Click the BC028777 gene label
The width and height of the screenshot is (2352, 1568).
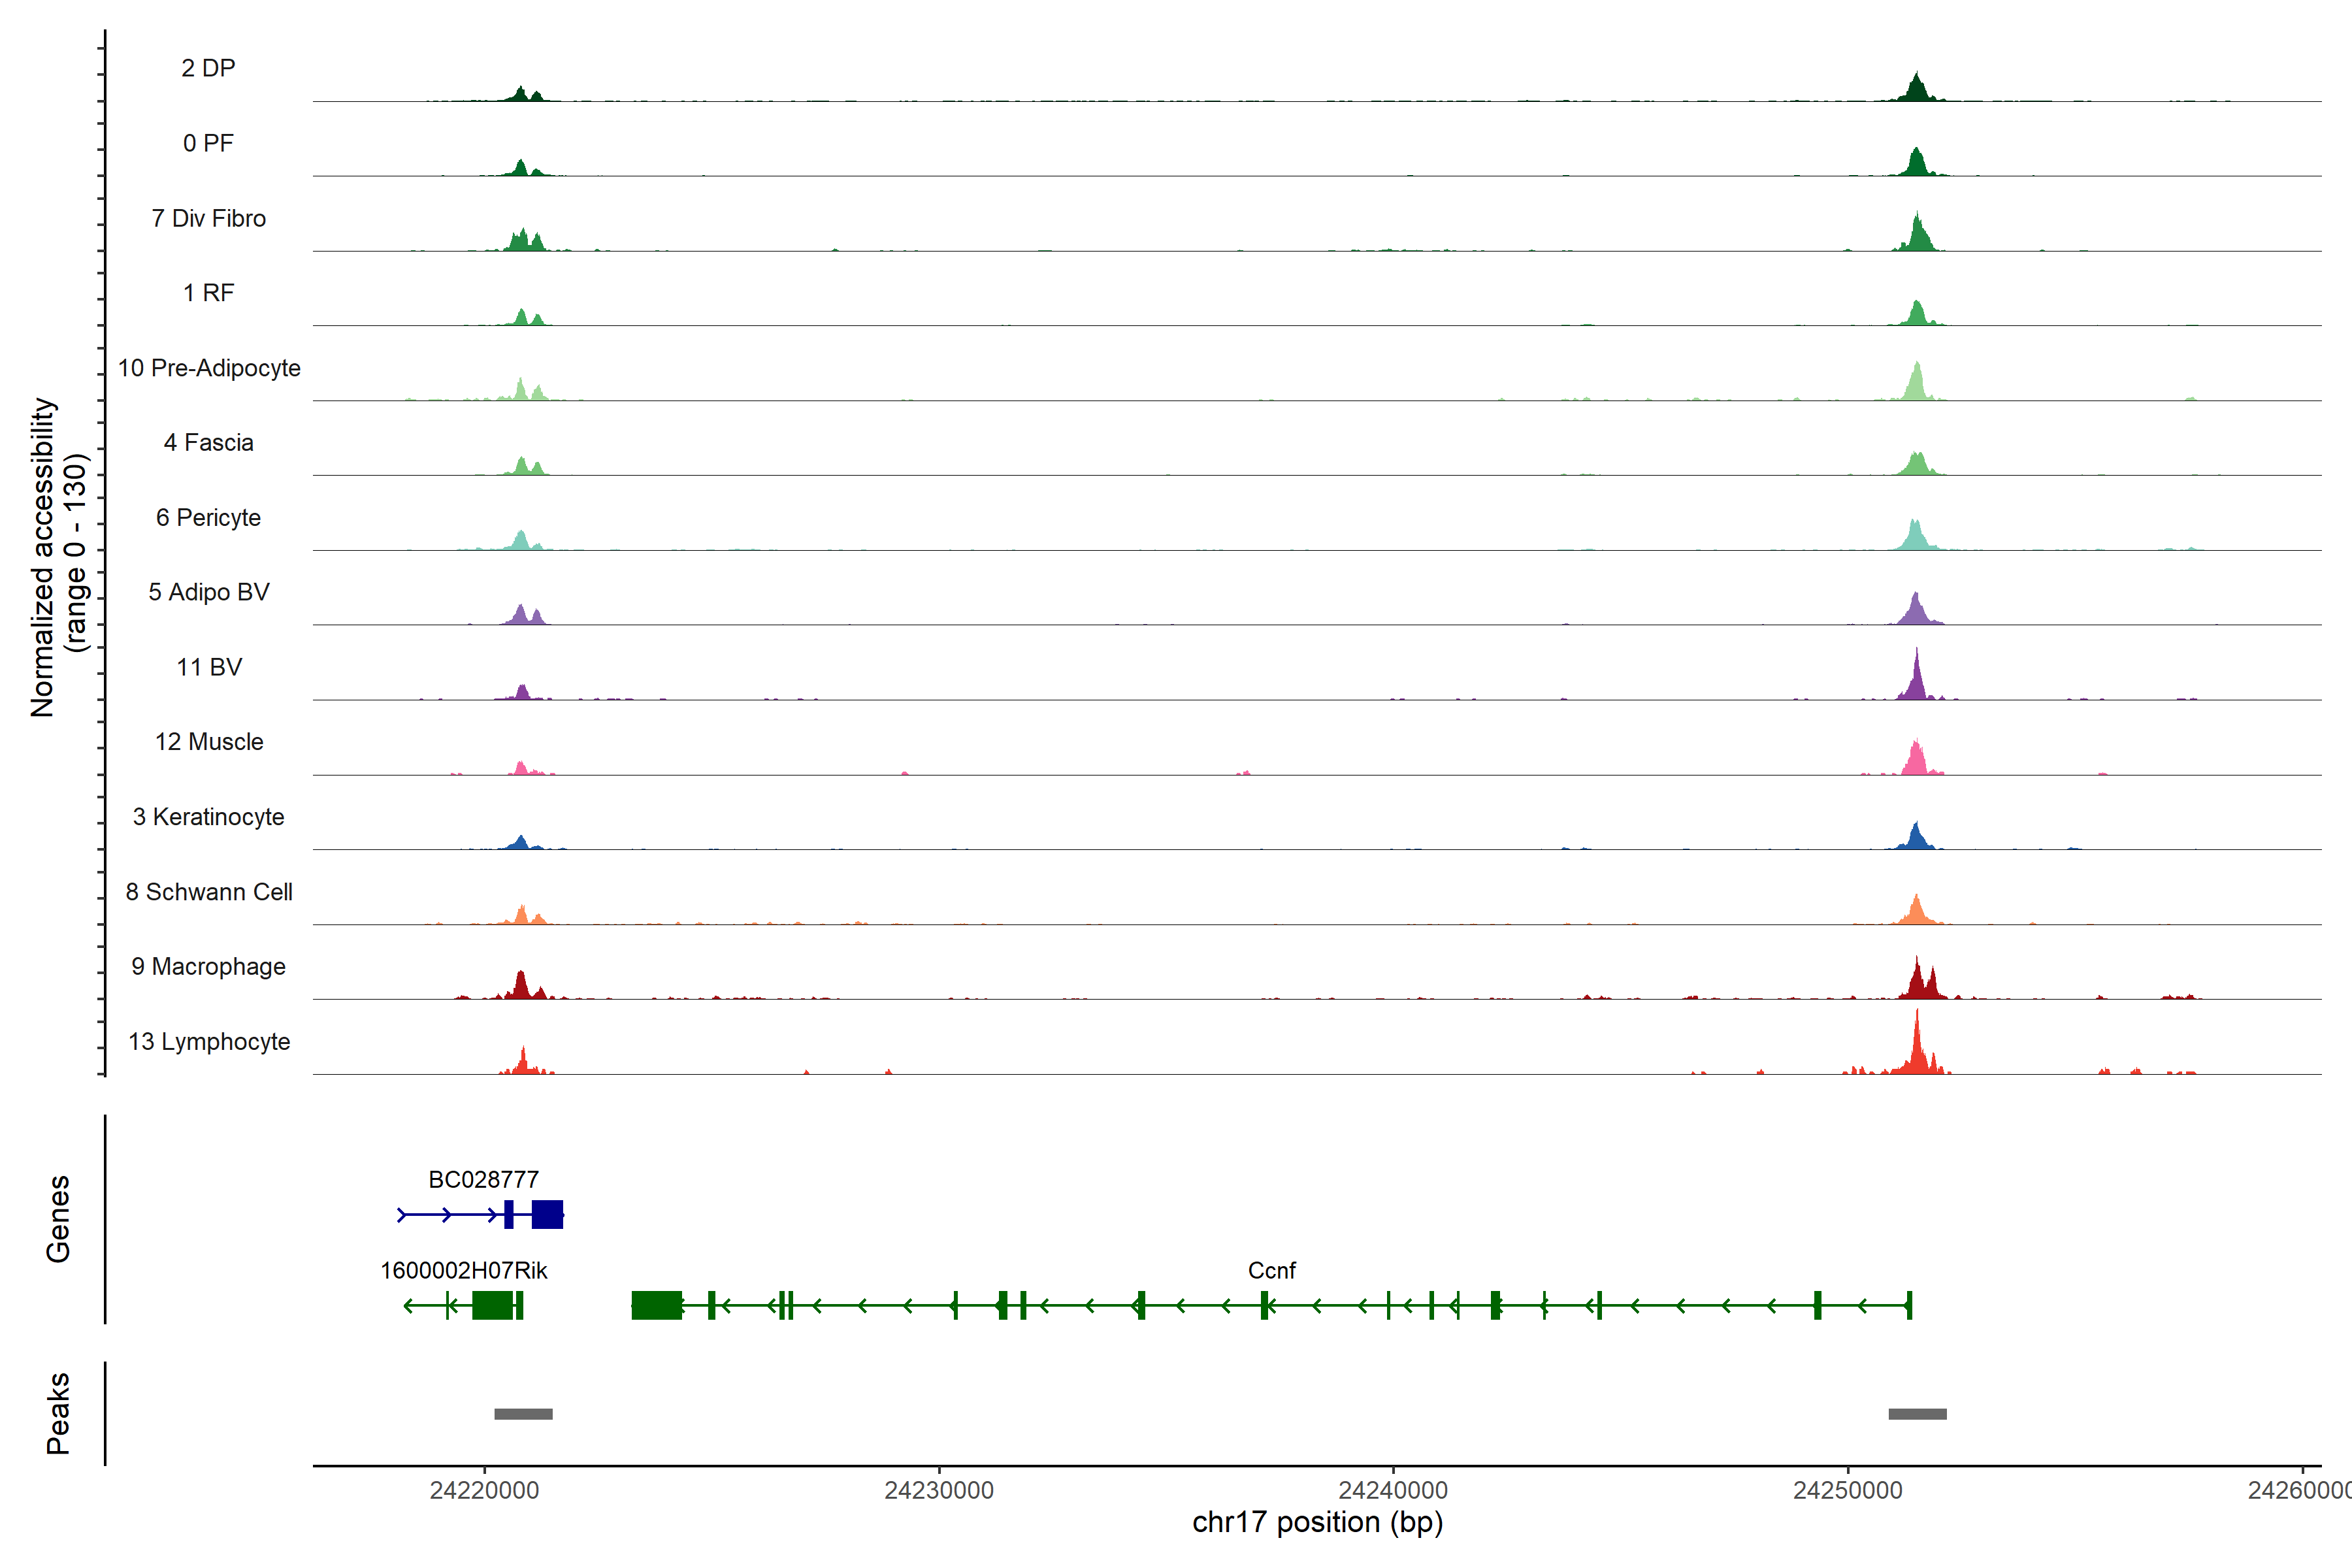(483, 1179)
